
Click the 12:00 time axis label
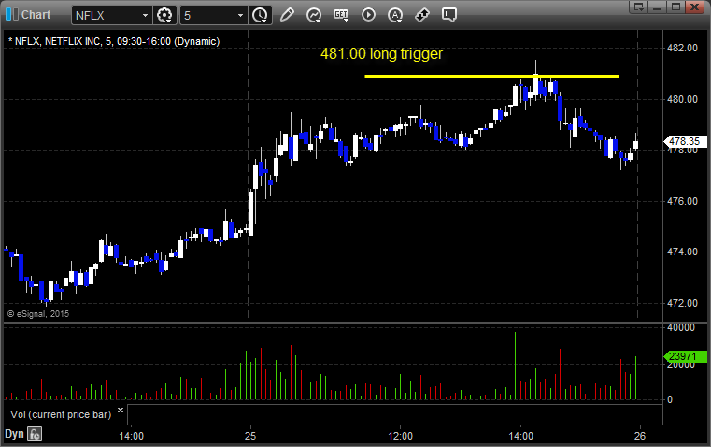tap(401, 436)
